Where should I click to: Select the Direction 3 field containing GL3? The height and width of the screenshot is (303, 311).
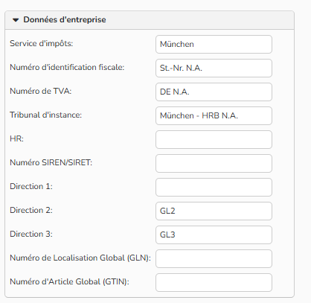[x=214, y=235]
